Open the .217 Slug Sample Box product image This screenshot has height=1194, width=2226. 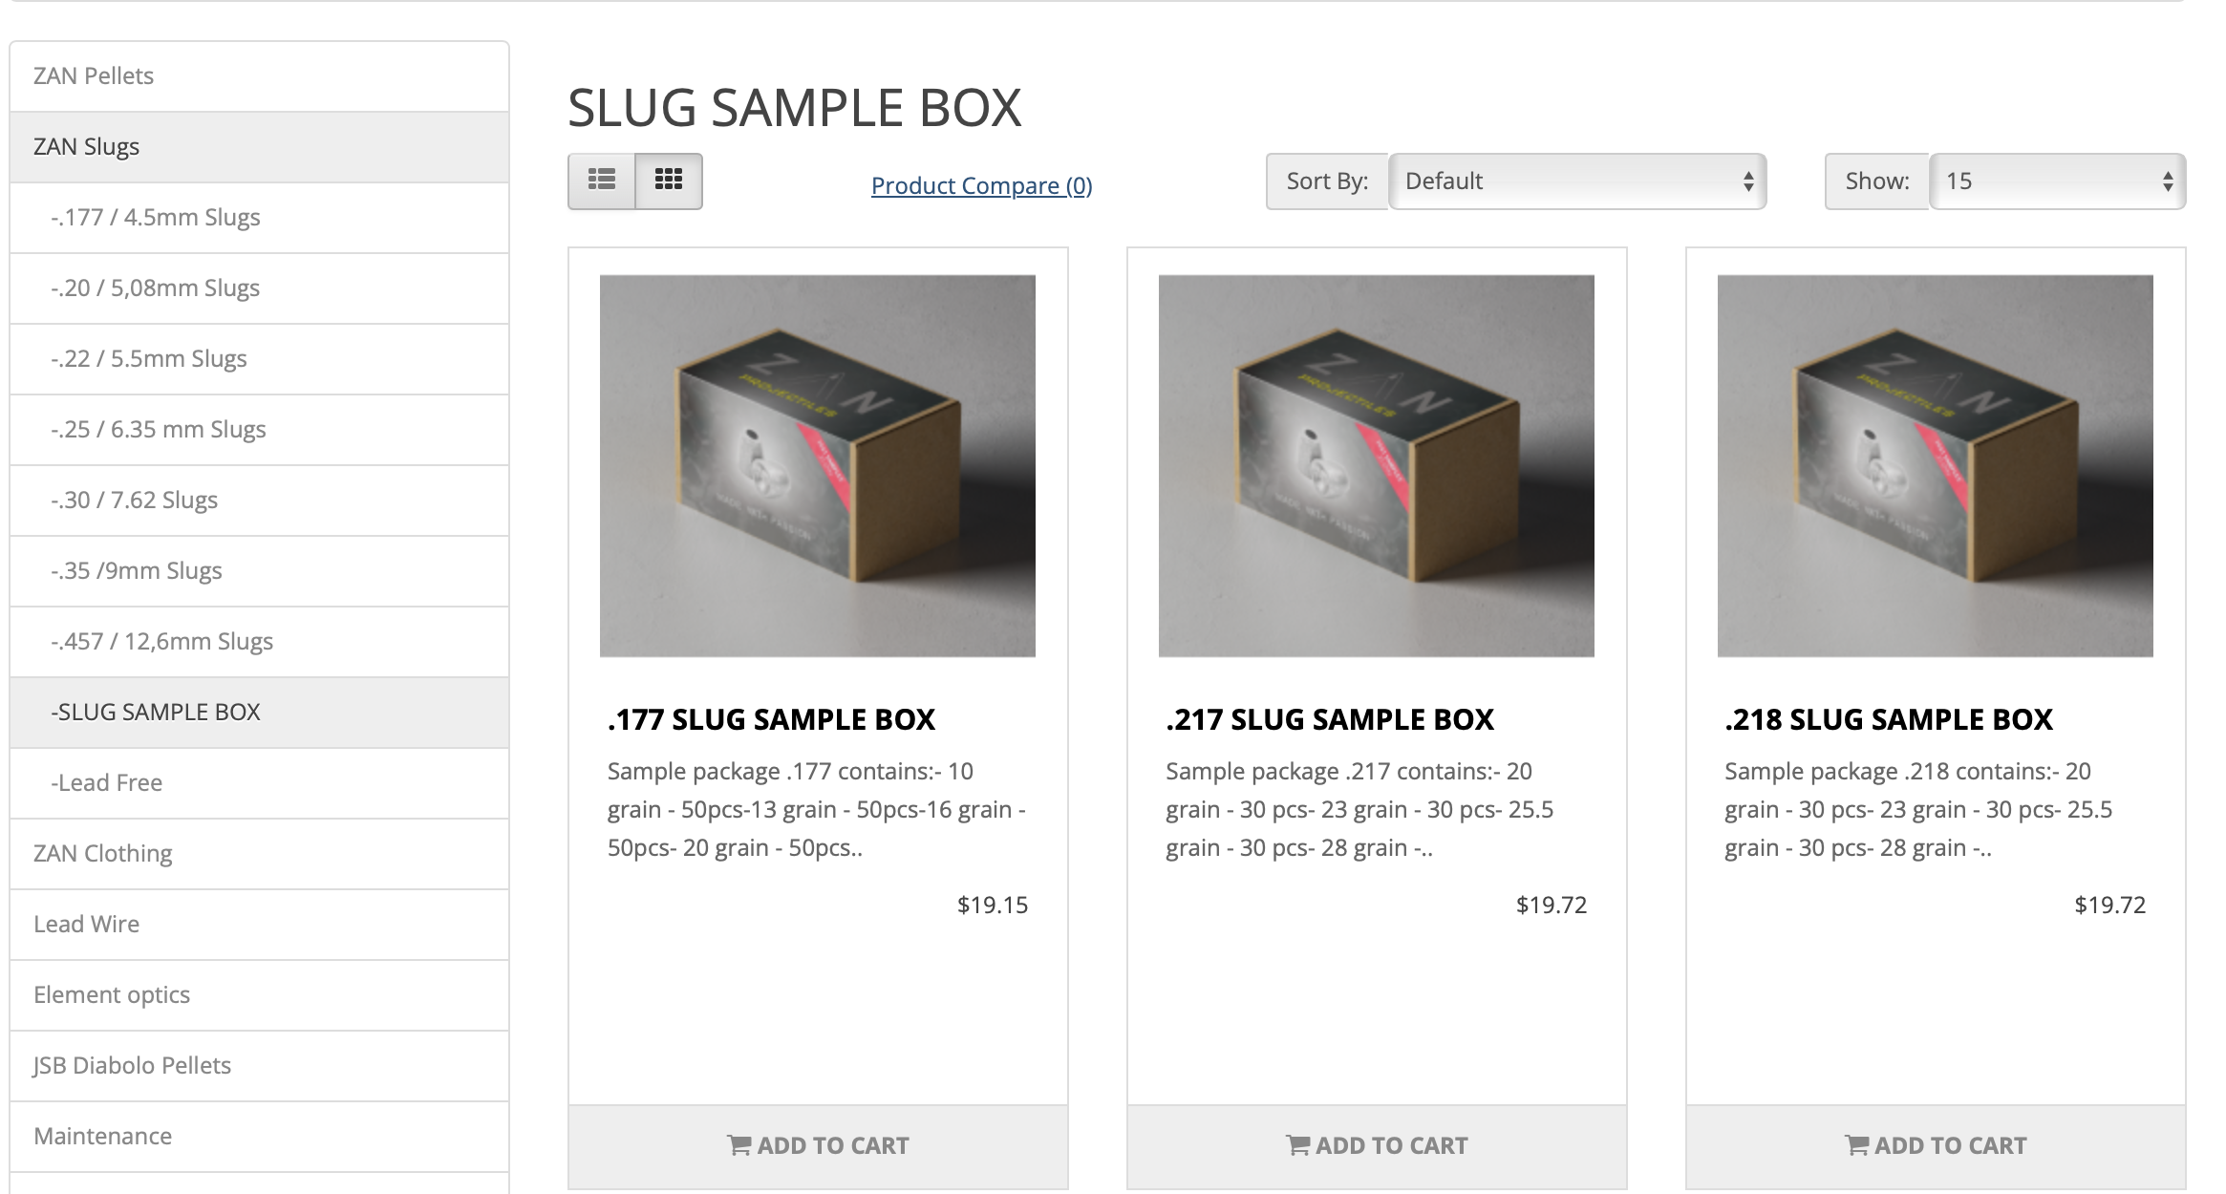click(1377, 466)
